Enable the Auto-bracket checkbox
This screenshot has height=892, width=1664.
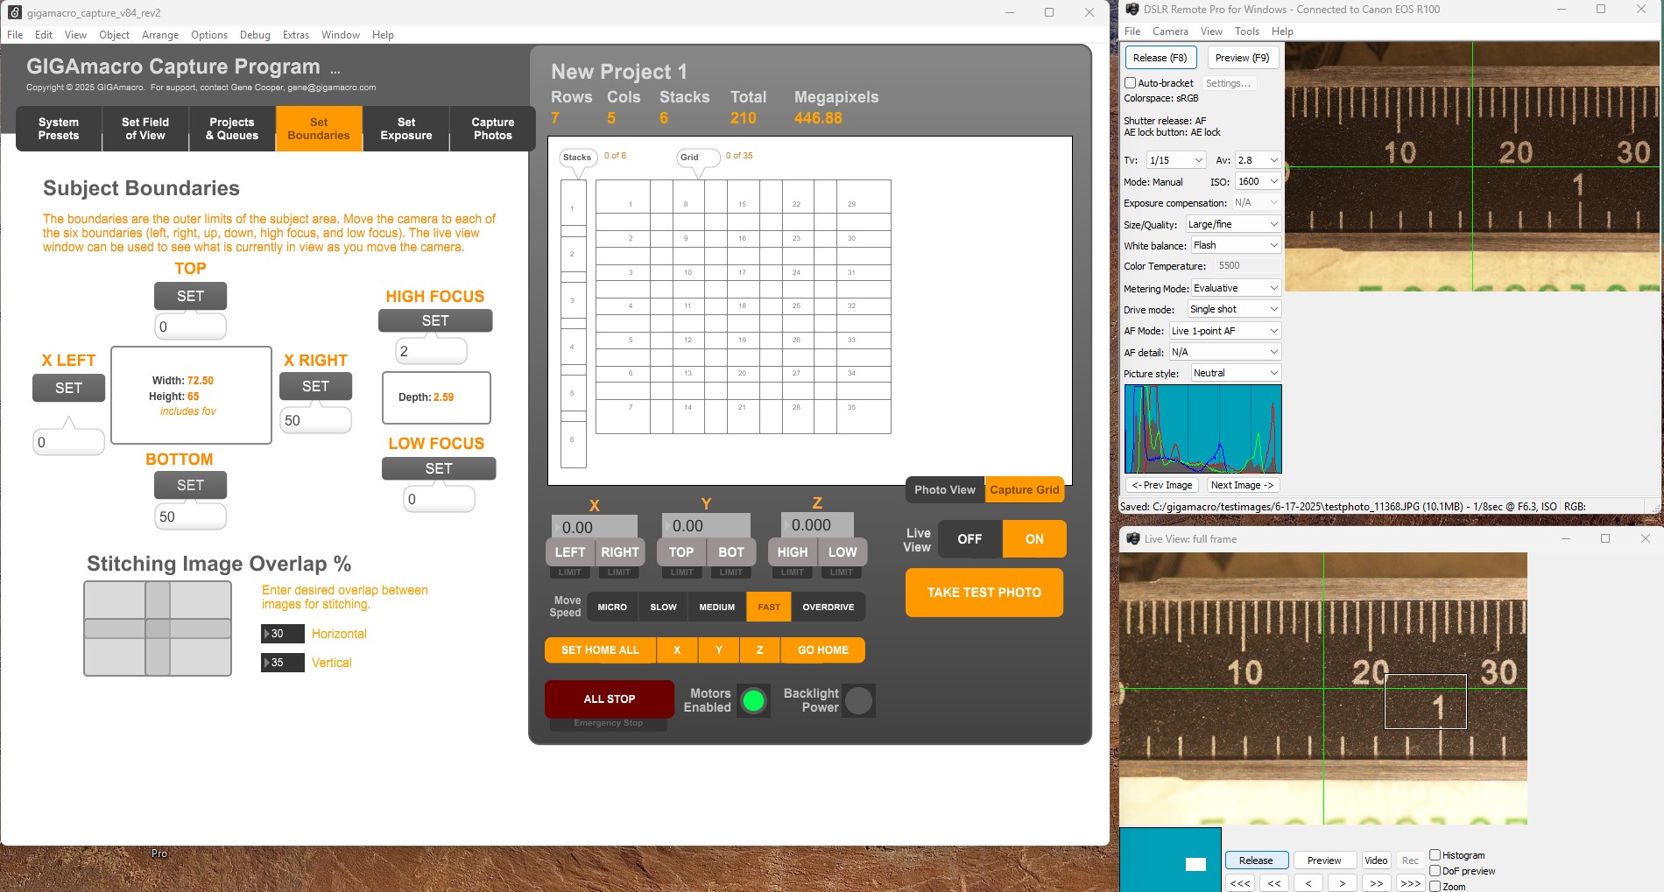(x=1131, y=83)
